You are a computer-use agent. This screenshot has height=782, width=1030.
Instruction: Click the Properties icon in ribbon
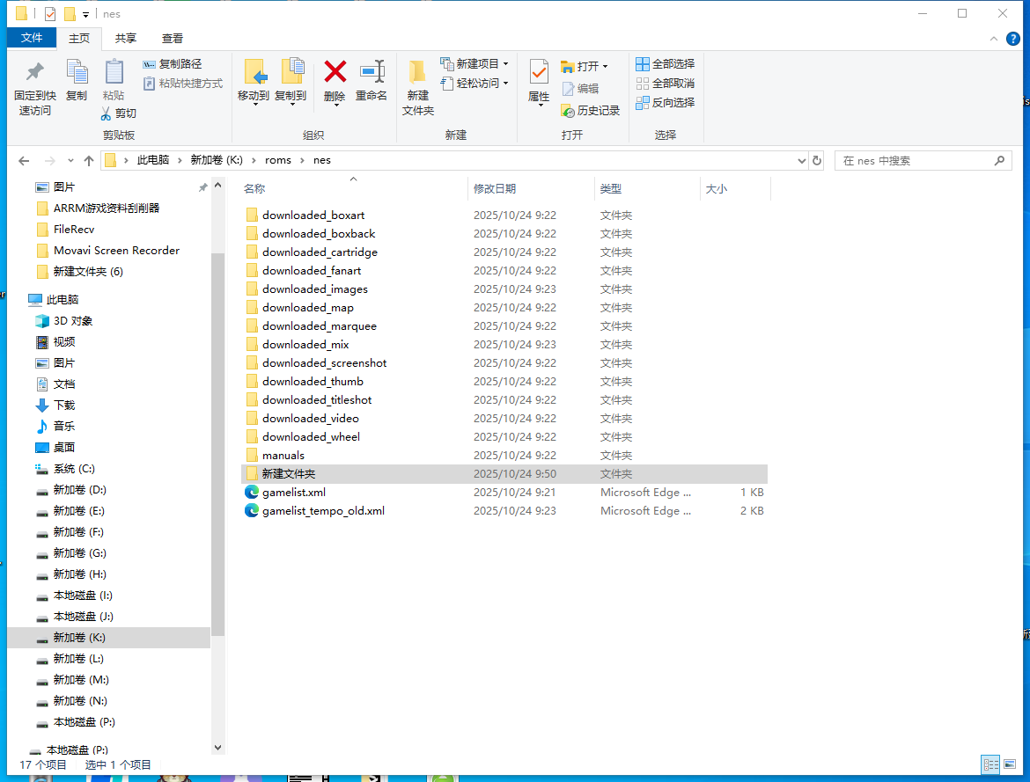[539, 72]
